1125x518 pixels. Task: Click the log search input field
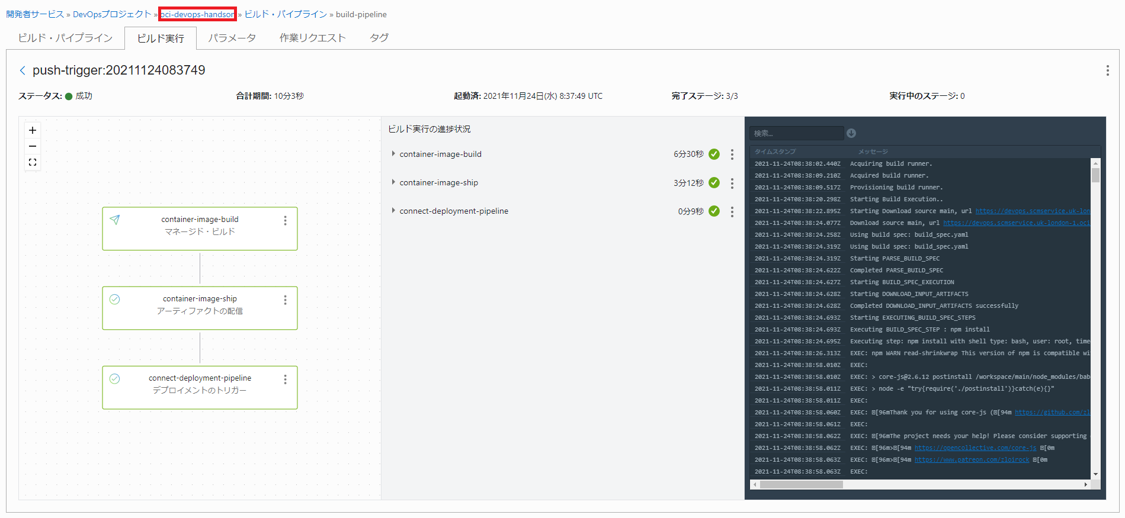796,133
